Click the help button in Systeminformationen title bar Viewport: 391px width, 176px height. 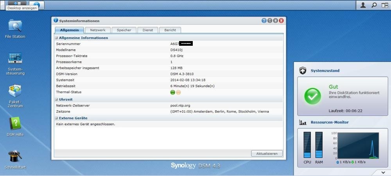[264, 21]
